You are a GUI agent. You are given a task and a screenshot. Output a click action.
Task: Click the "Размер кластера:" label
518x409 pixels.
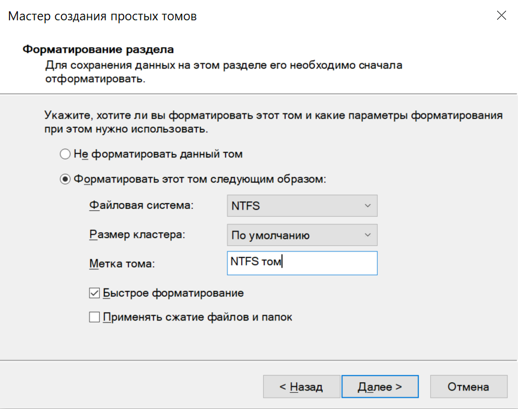point(137,235)
